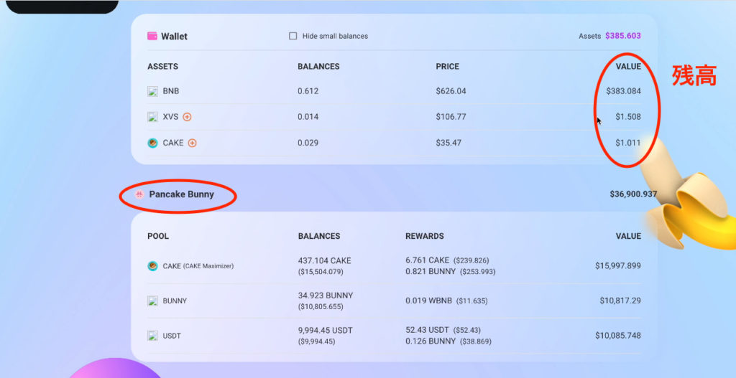Click the USDT pool name
Viewport: 736px width, 378px height.
pos(172,336)
